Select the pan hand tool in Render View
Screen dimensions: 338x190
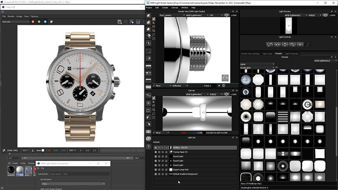(x=154, y=27)
